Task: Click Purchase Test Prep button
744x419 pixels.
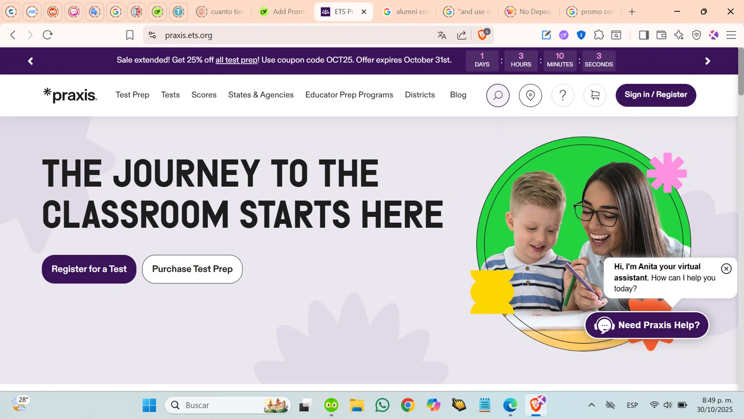Action: [192, 269]
